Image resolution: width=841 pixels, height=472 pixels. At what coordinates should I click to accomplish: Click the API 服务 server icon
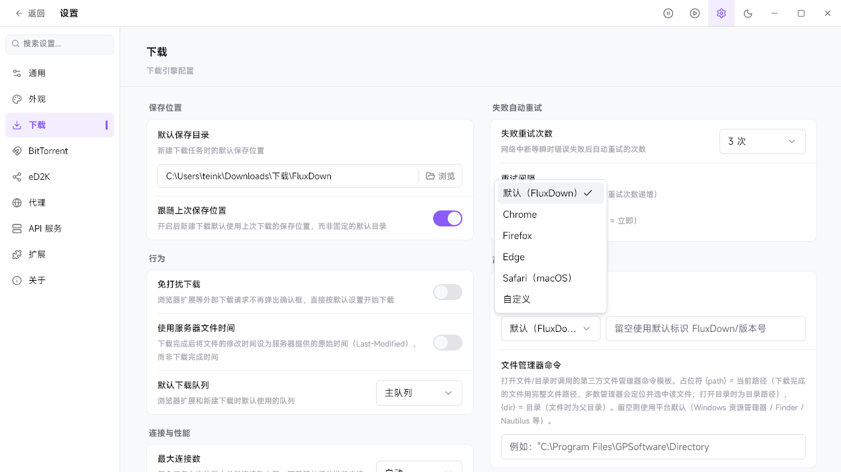(x=17, y=228)
